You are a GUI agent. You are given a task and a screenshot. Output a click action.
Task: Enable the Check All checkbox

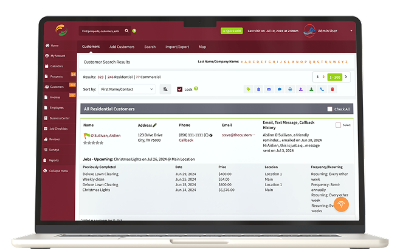pyautogui.click(x=329, y=109)
